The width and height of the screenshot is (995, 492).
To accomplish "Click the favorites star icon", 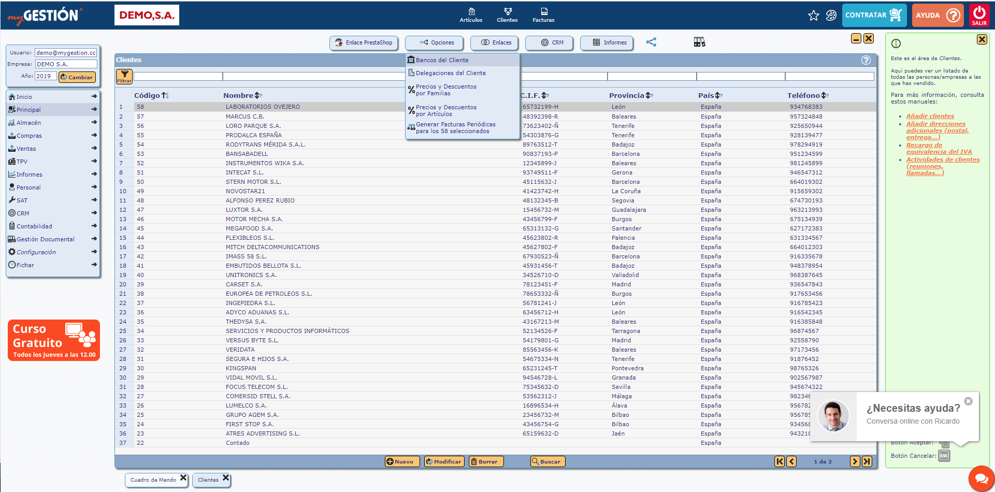I will pos(813,16).
